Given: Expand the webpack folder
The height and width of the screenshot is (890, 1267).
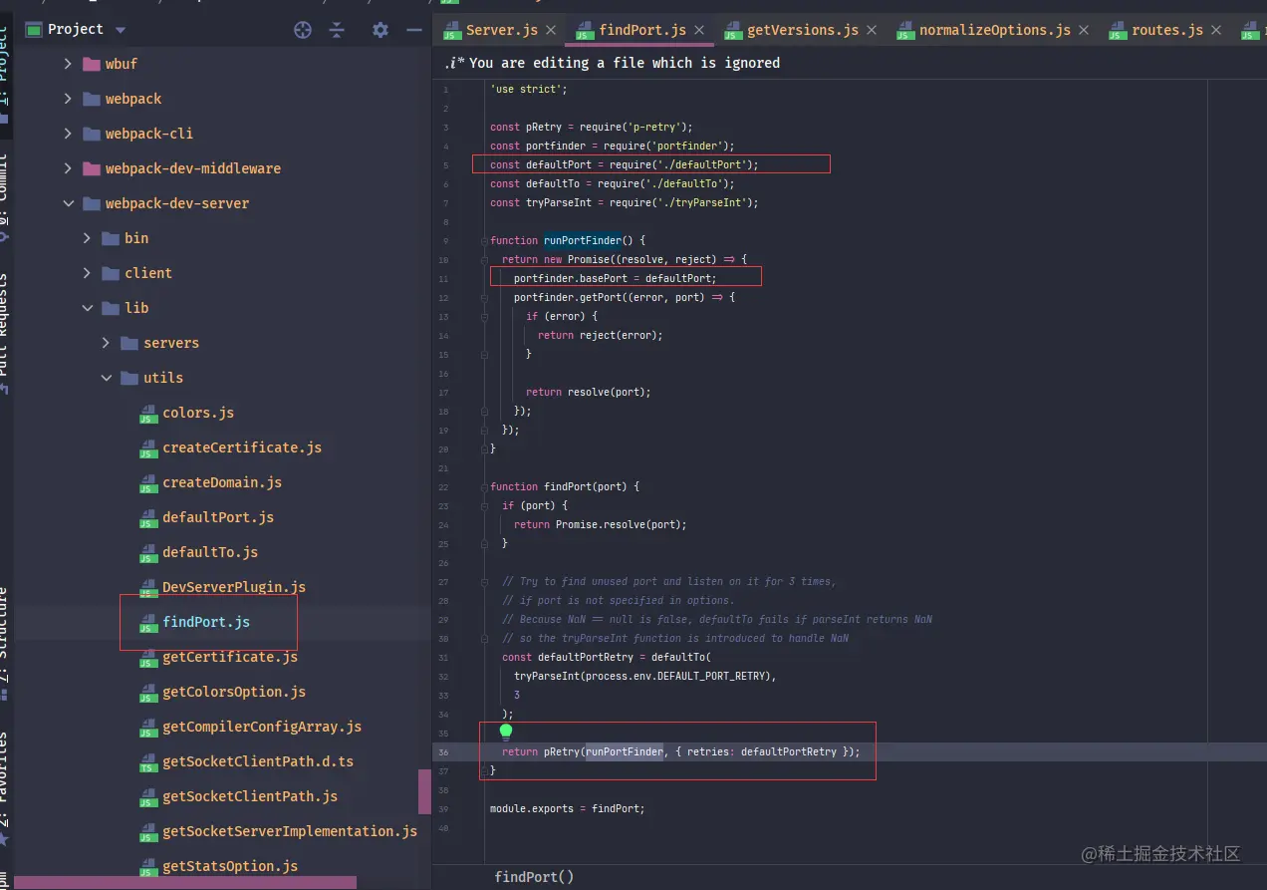Looking at the screenshot, I should pyautogui.click(x=68, y=99).
